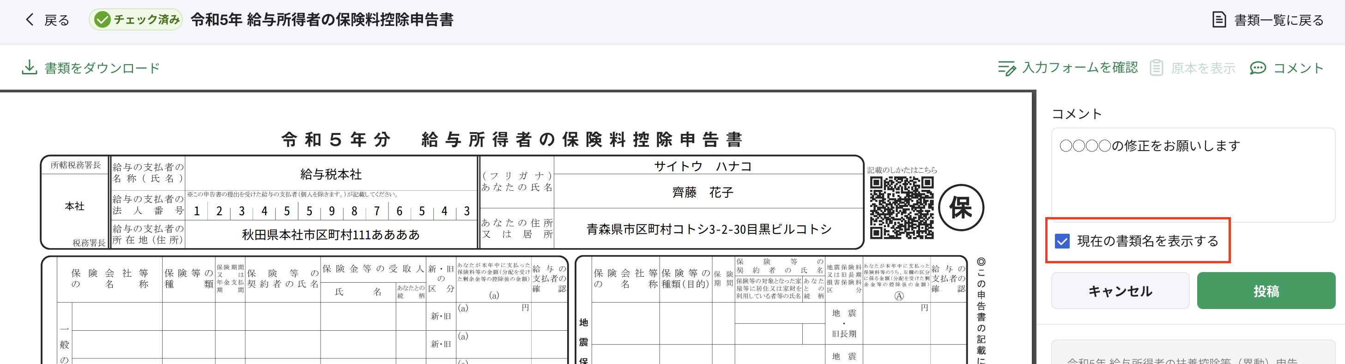Click the 所轄税務署長 header cell
Screen dimensions: 1345x364
click(76, 165)
